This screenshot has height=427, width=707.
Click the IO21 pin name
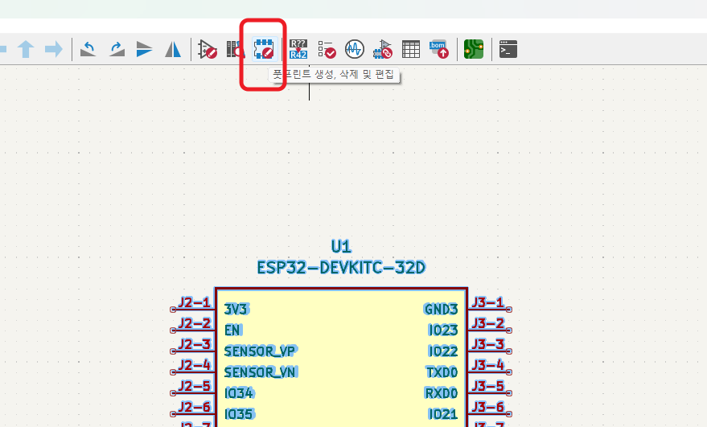pyautogui.click(x=443, y=414)
